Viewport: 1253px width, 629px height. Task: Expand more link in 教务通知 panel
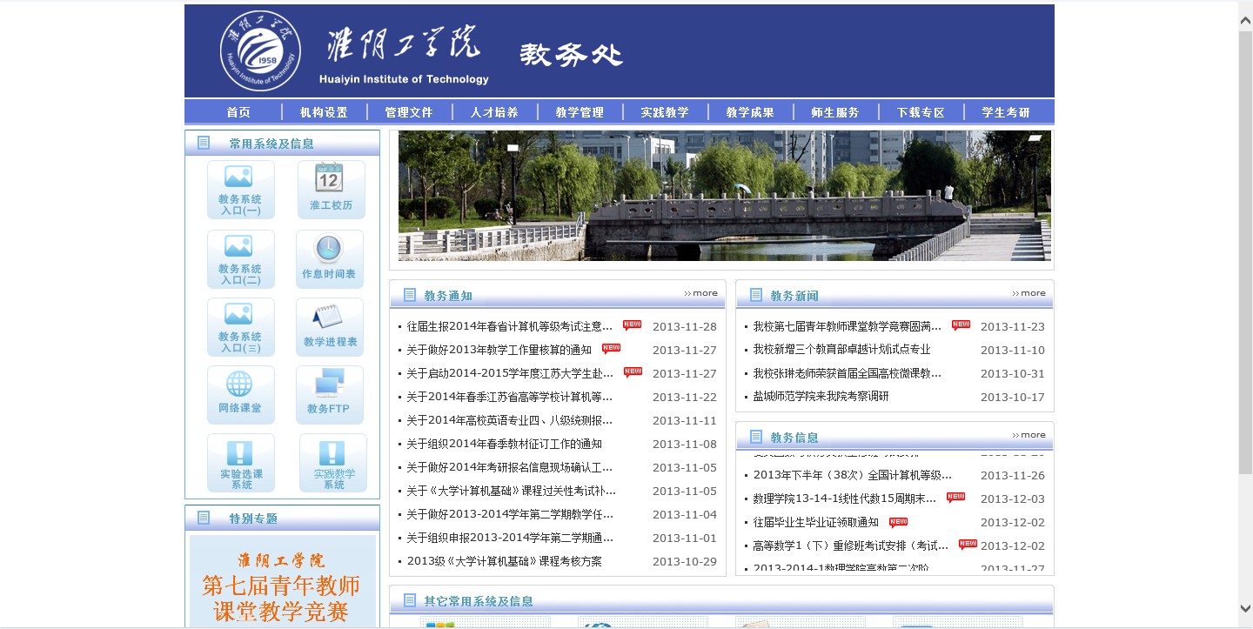point(701,293)
